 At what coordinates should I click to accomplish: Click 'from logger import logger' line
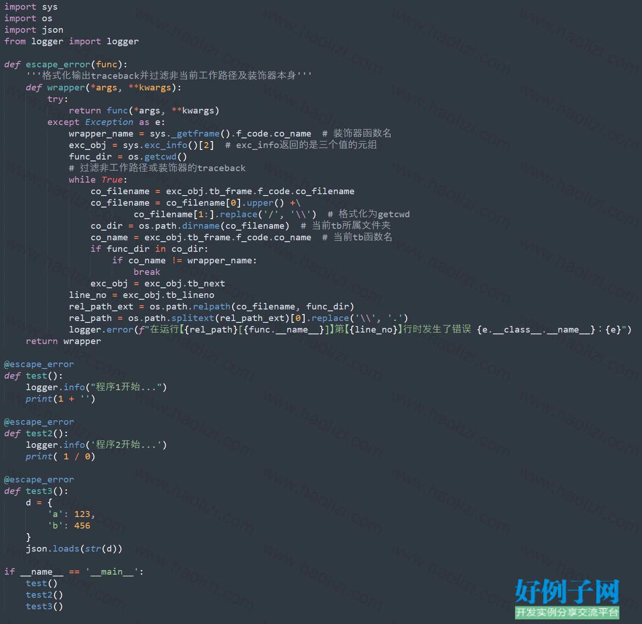(72, 42)
